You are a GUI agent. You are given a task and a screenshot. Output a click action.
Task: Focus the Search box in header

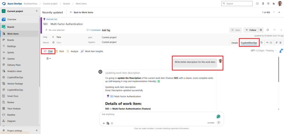coord(237,3)
